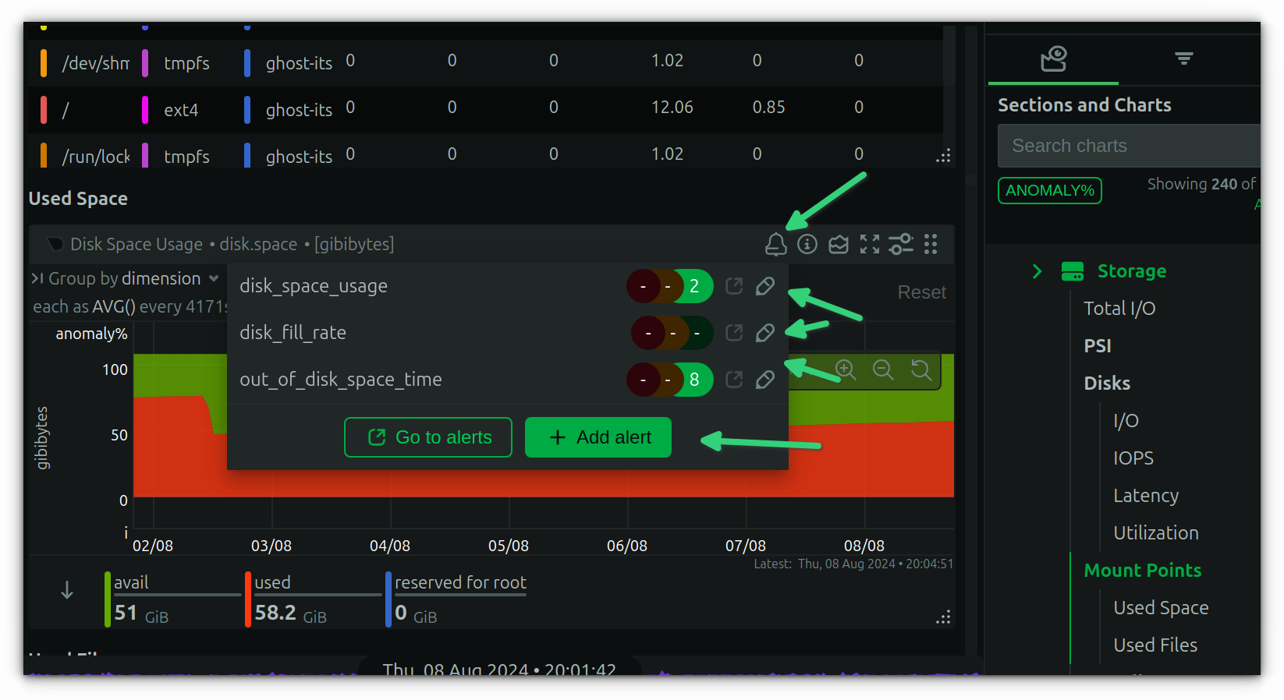Open the Disks sidebar group

point(1107,384)
